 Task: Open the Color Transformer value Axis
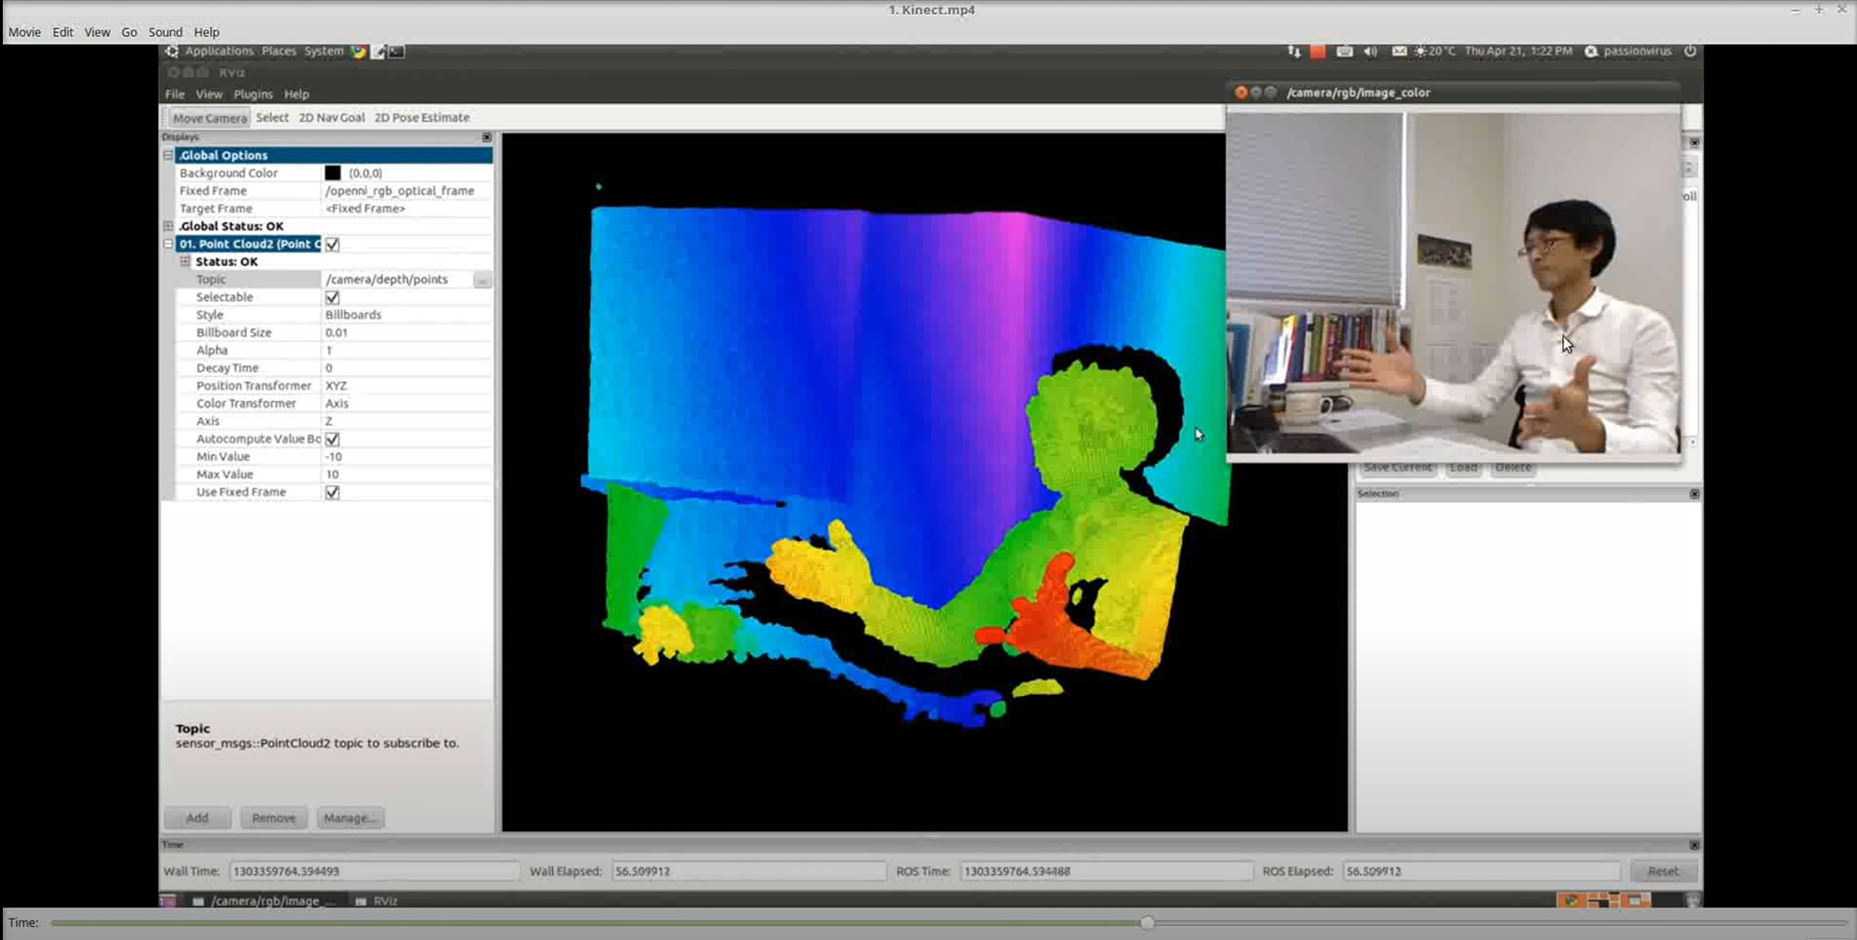(406, 403)
